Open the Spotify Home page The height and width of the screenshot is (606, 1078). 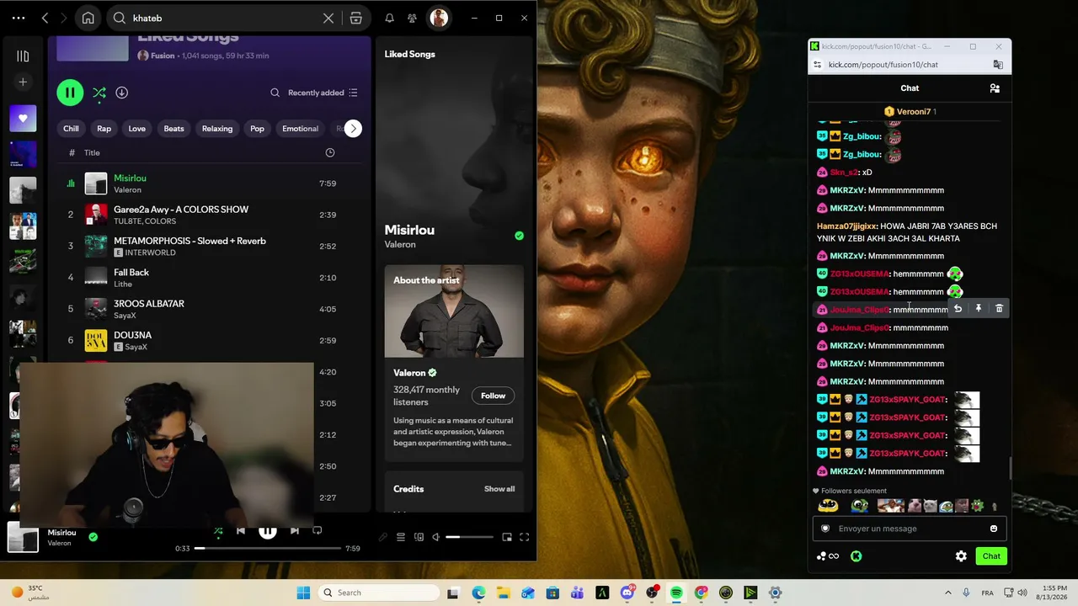pyautogui.click(x=88, y=18)
